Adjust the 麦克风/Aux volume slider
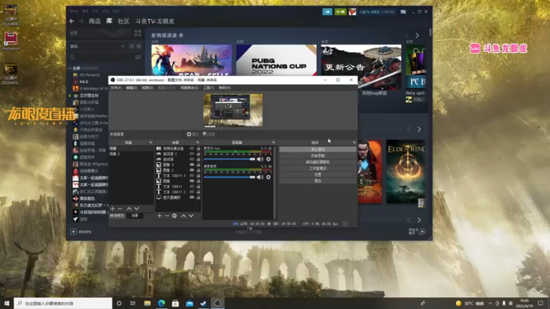 tap(230, 159)
